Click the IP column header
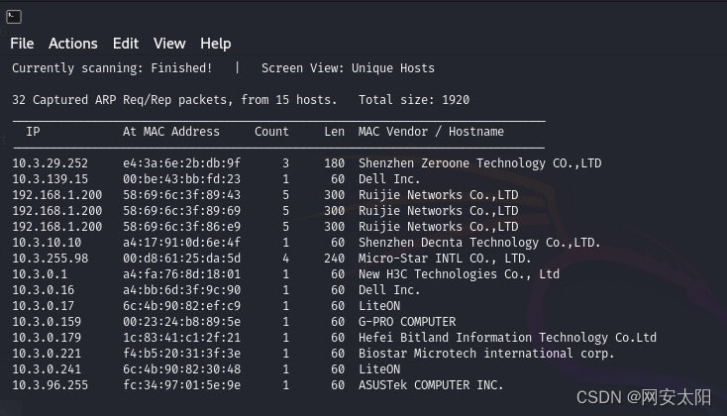Screen dimensions: 727x416 pyautogui.click(x=33, y=132)
